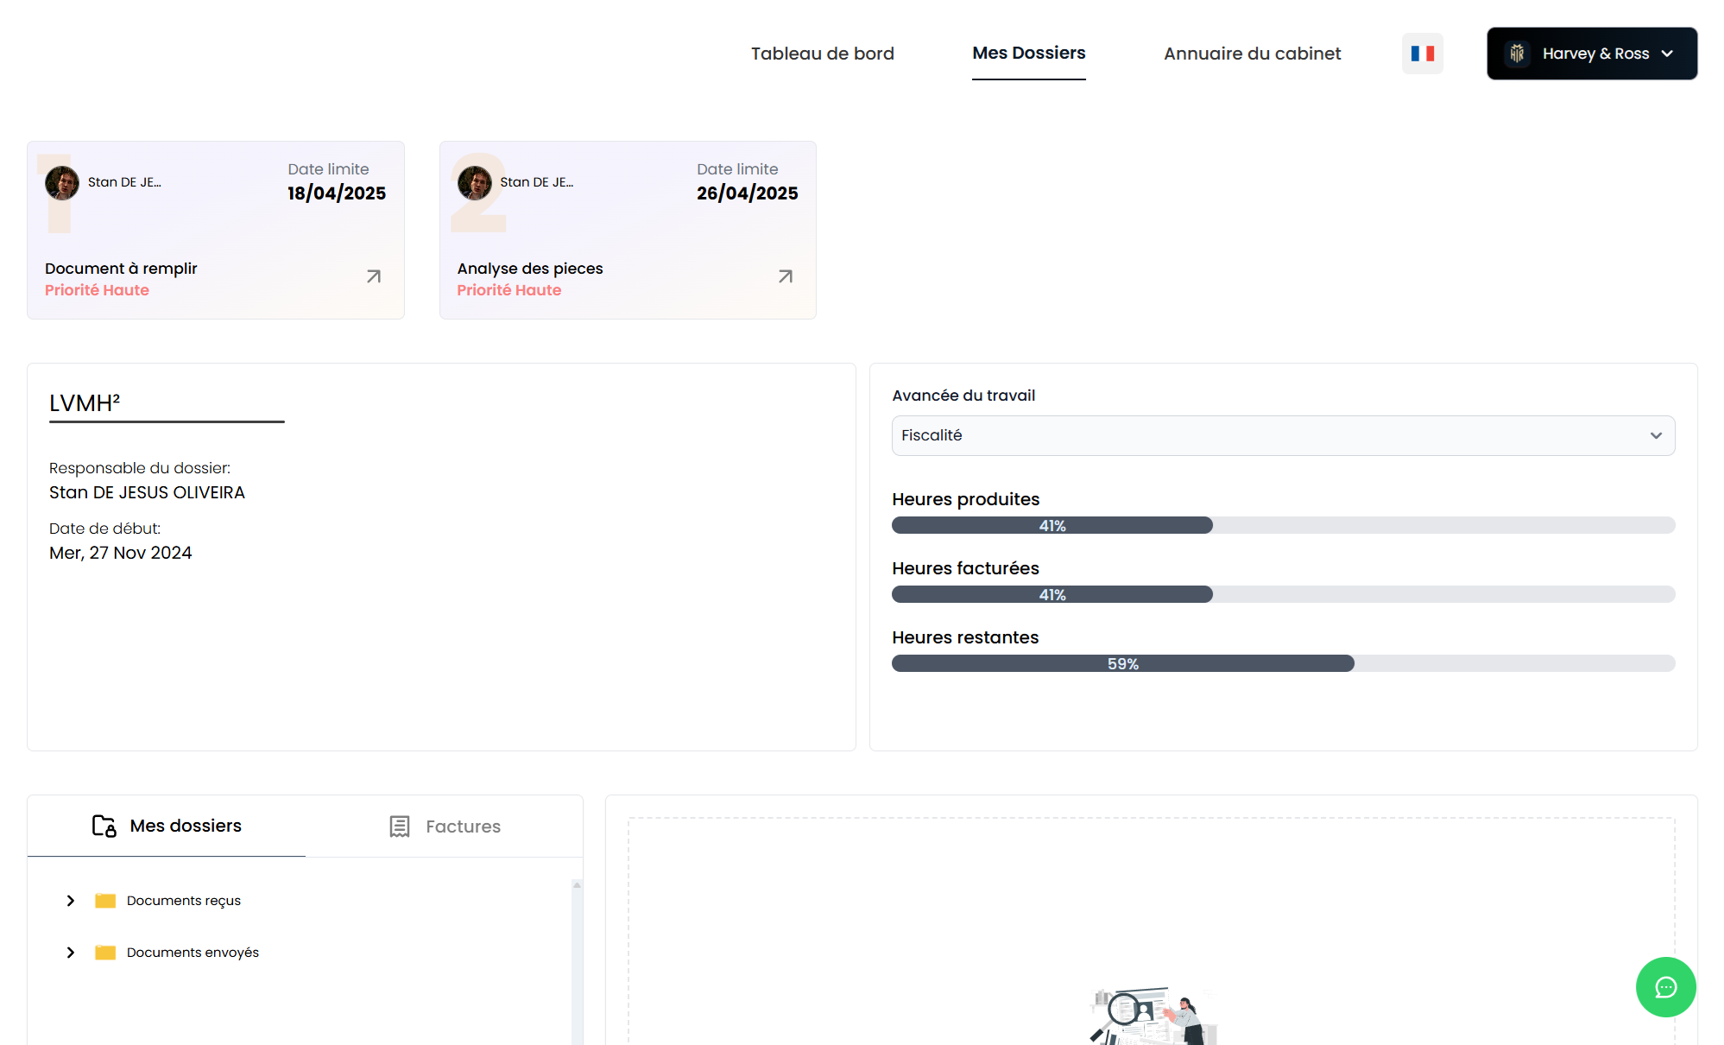Select the Mes Dossiers nav tab
The height and width of the screenshot is (1045, 1724).
point(1028,53)
